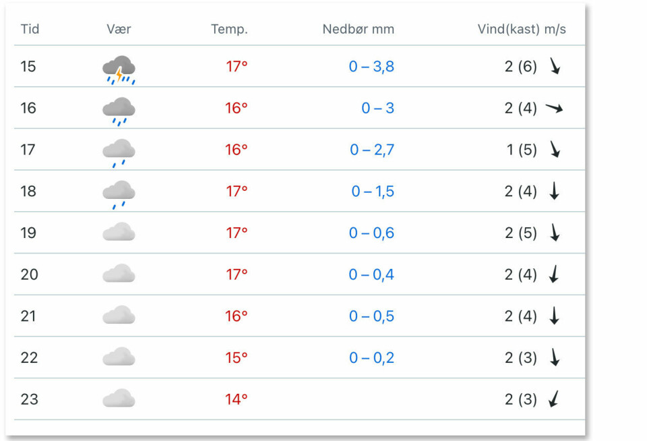Click the light rain icon at hour 18

119,194
